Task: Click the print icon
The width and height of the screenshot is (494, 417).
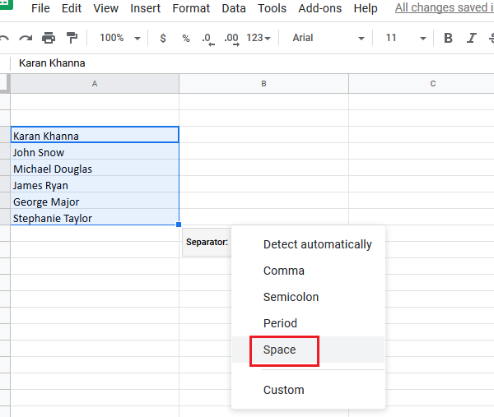Action: tap(49, 38)
